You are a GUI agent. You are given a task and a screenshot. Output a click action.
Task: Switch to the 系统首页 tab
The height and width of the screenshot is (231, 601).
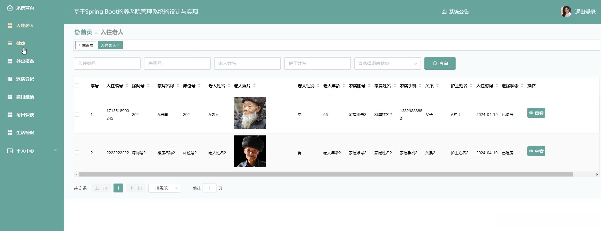pos(86,45)
